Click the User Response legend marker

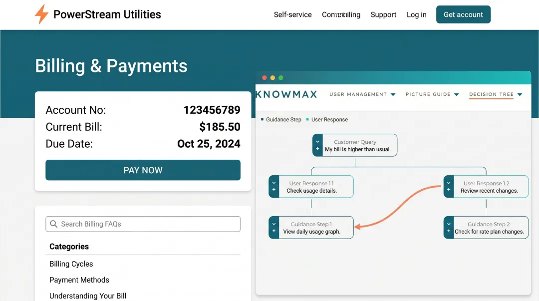pyautogui.click(x=307, y=119)
